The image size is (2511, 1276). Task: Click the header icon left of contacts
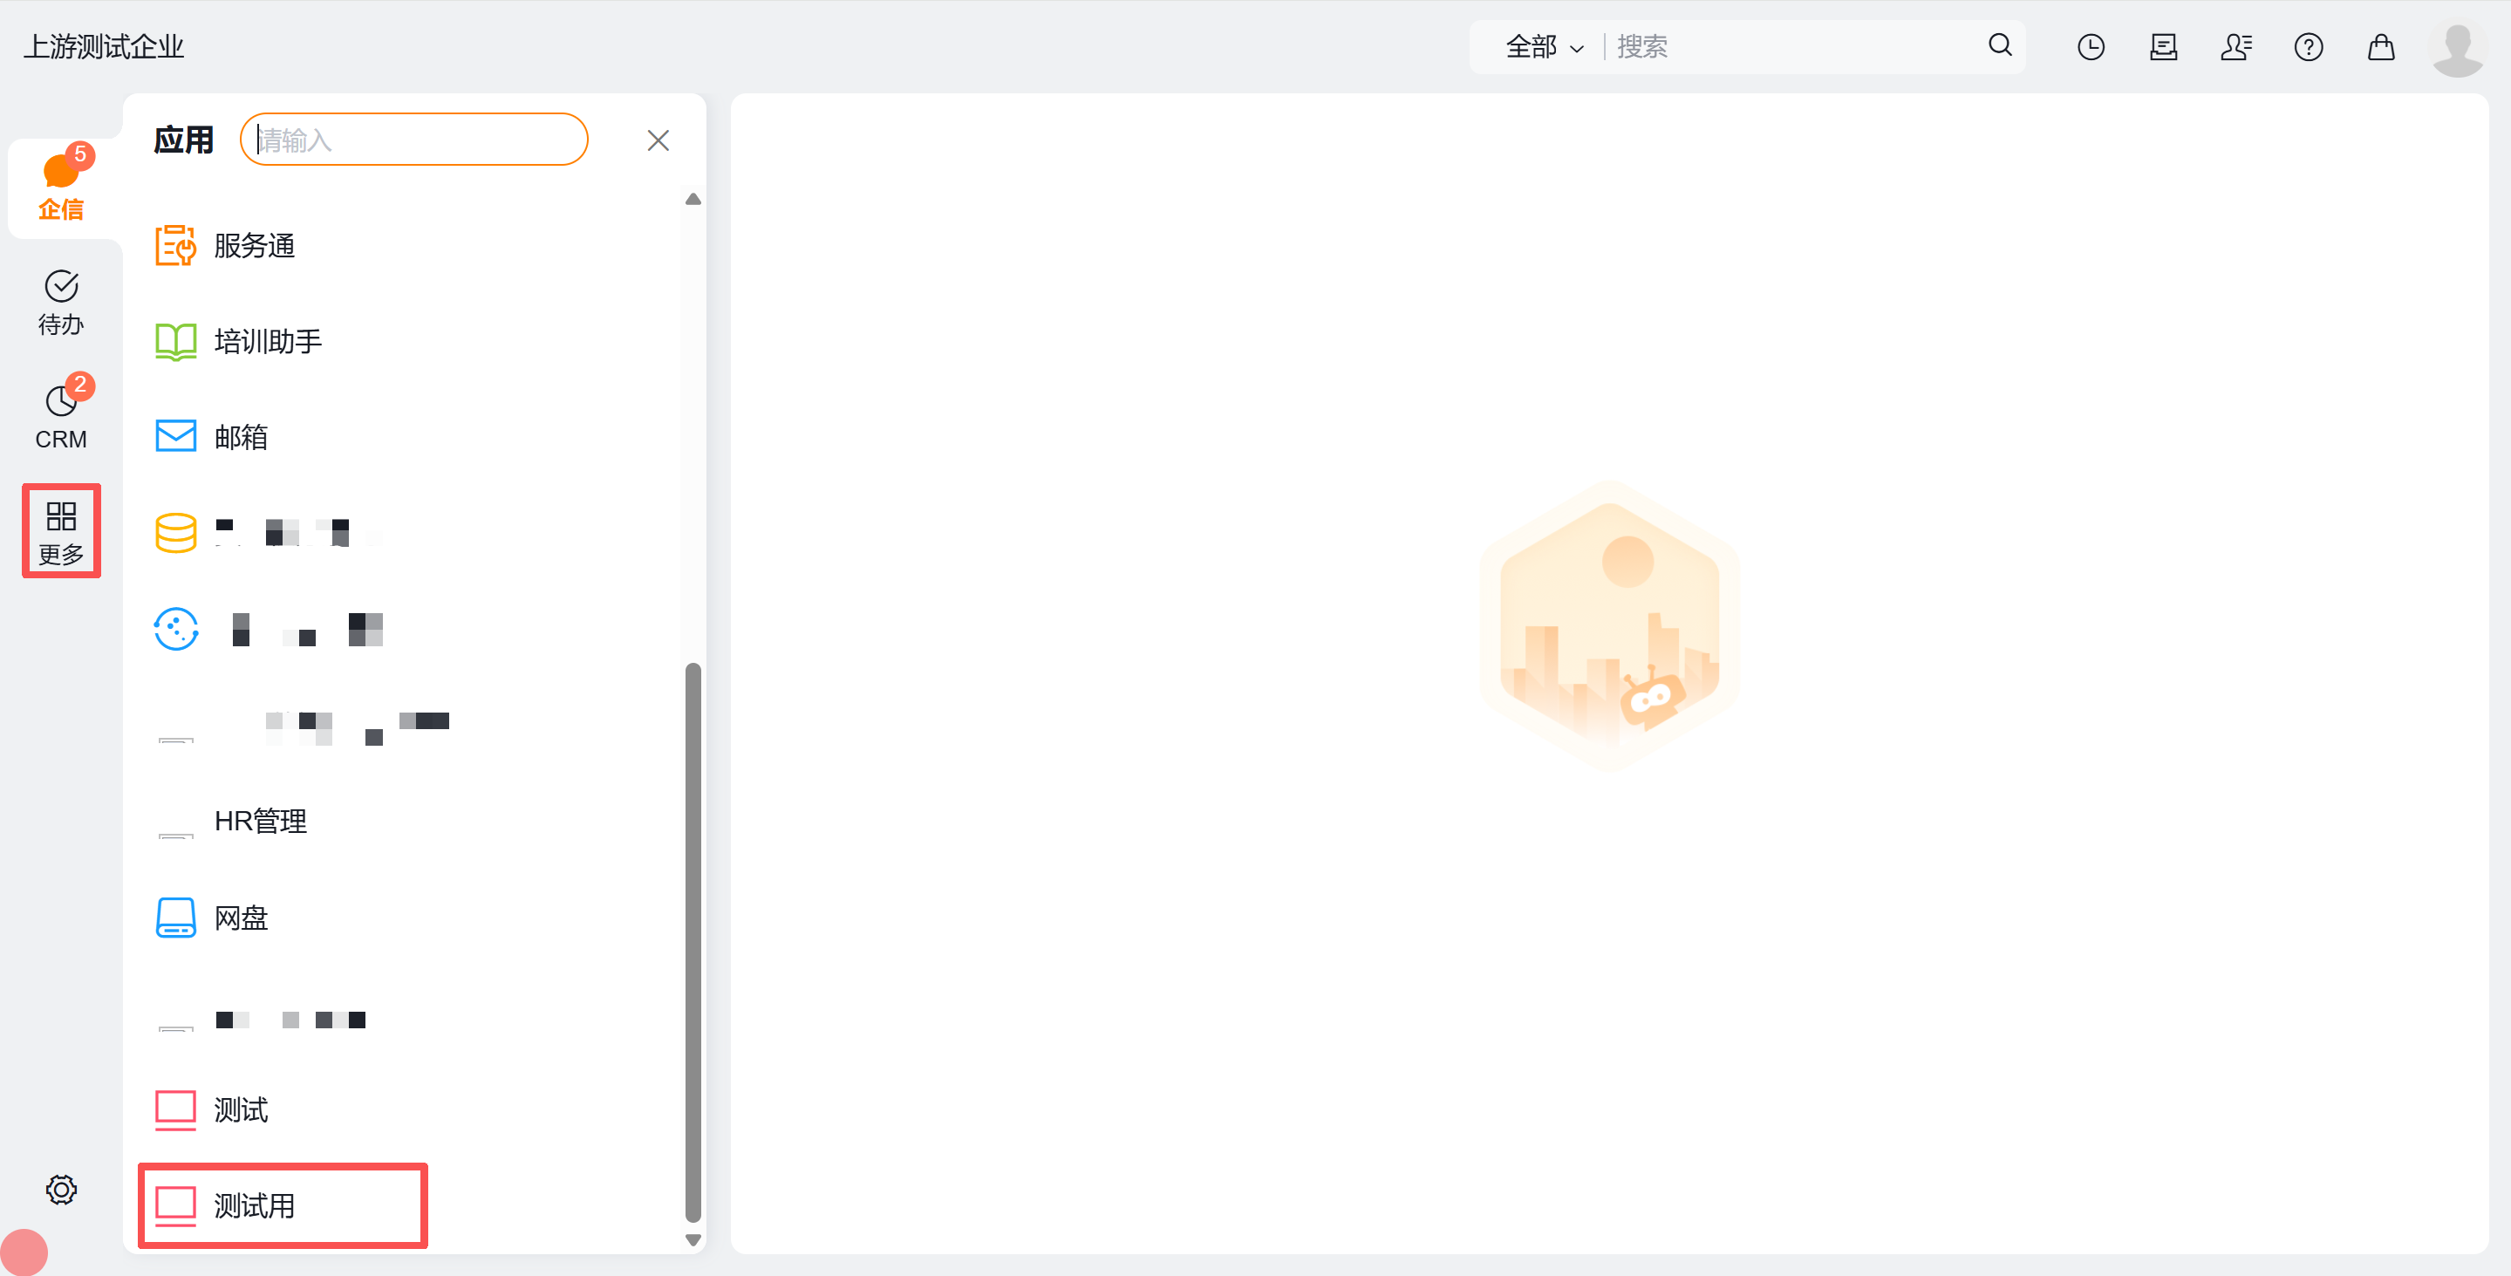pyautogui.click(x=2163, y=47)
